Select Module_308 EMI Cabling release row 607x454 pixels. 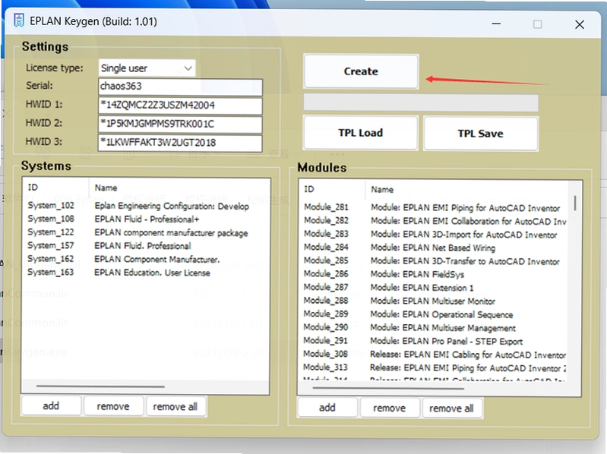click(x=434, y=355)
